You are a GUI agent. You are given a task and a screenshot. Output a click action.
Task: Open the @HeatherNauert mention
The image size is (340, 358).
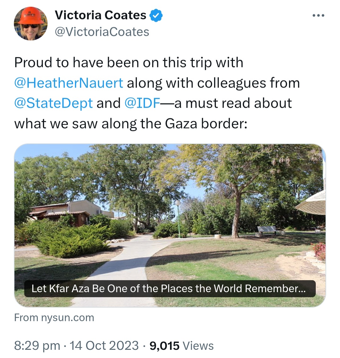point(69,83)
